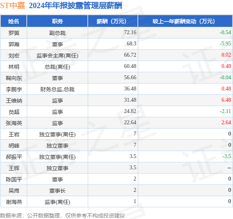Screen dimensions: 233x219
Task: Click change value -5.95
Action: pos(225,43)
